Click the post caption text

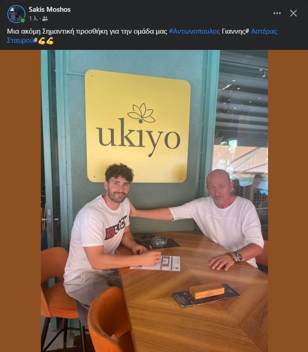[x=142, y=36]
